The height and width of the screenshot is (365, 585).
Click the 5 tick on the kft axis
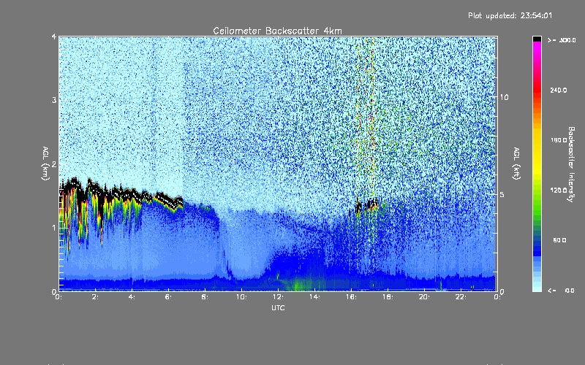tap(502, 194)
